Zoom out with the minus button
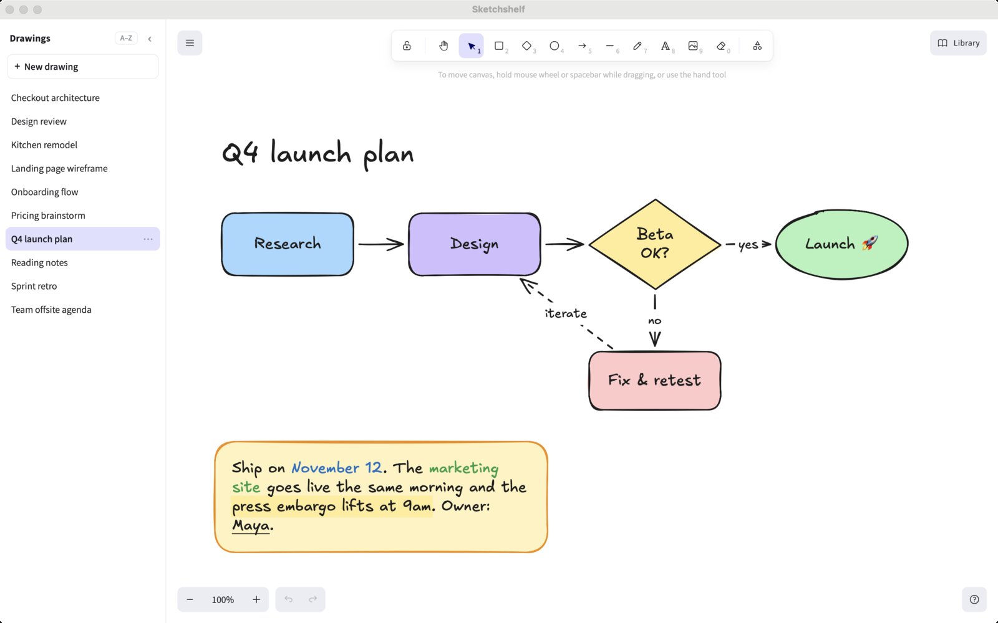The height and width of the screenshot is (623, 998). tap(190, 599)
